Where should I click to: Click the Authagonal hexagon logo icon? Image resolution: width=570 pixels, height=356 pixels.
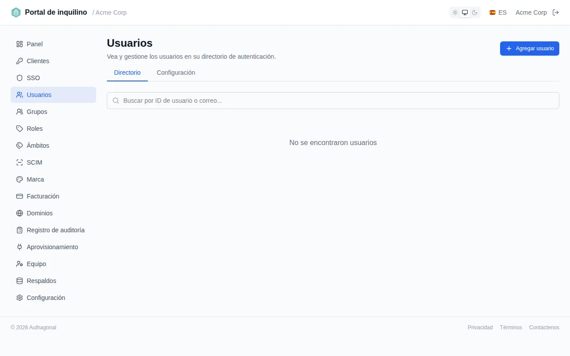(16, 12)
